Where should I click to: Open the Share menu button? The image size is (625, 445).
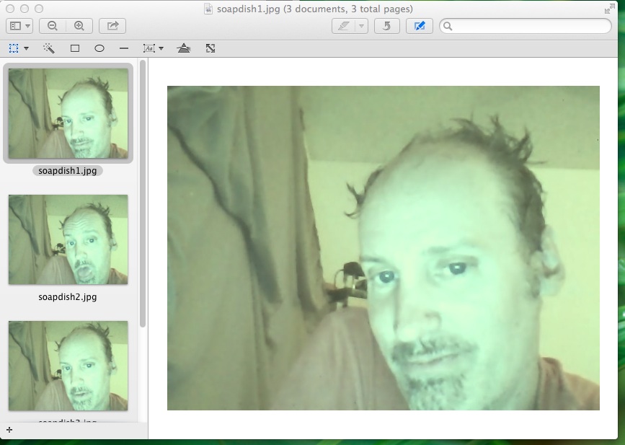pyautogui.click(x=112, y=26)
